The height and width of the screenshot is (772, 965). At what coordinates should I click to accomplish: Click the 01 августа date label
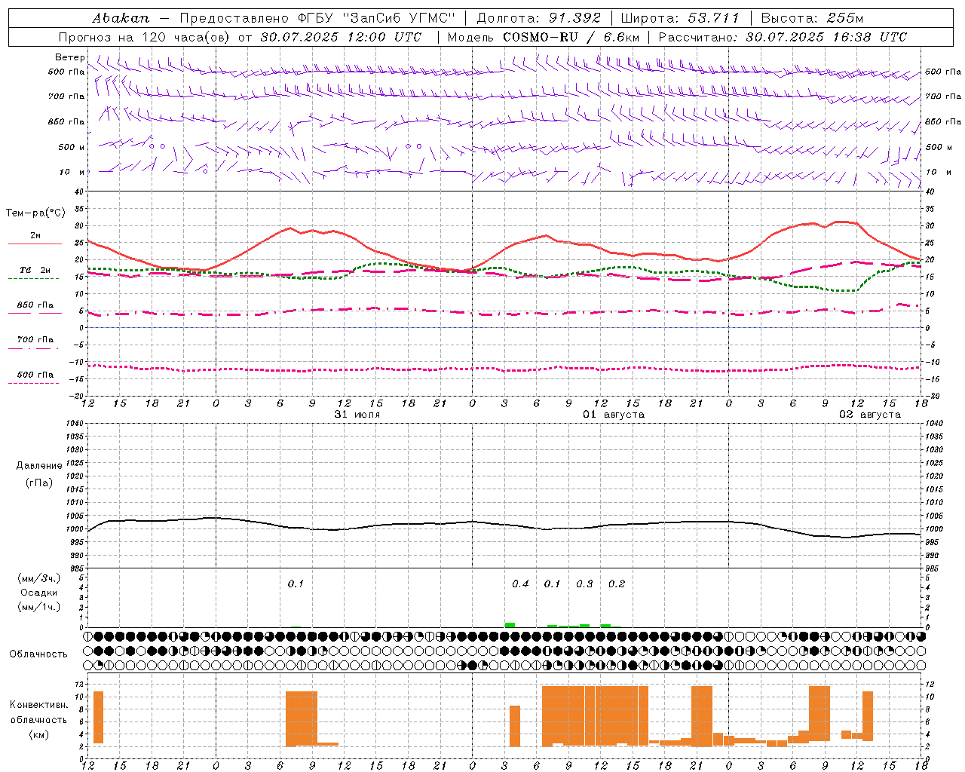tap(614, 415)
